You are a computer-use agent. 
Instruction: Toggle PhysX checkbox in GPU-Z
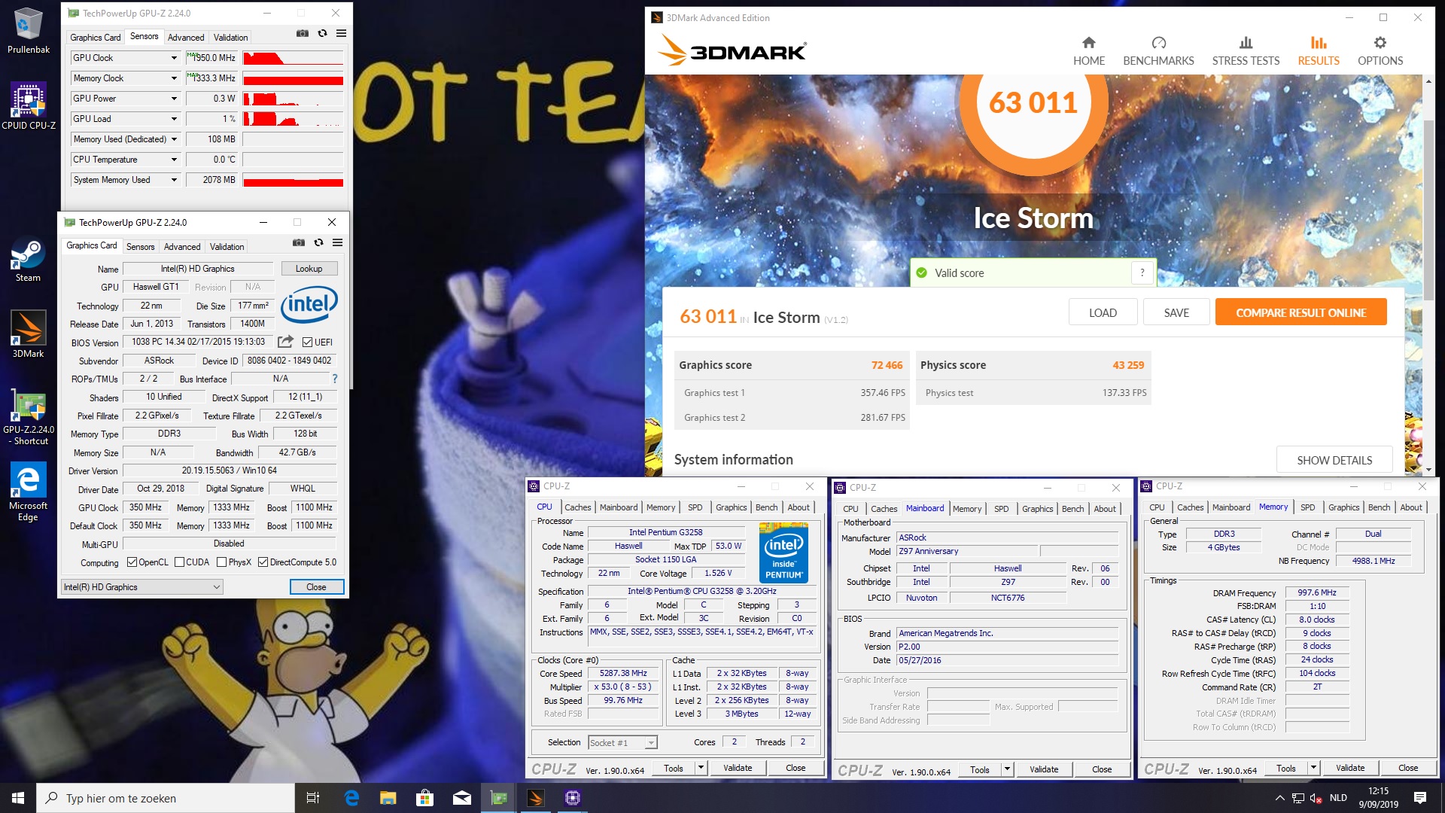[x=221, y=562]
